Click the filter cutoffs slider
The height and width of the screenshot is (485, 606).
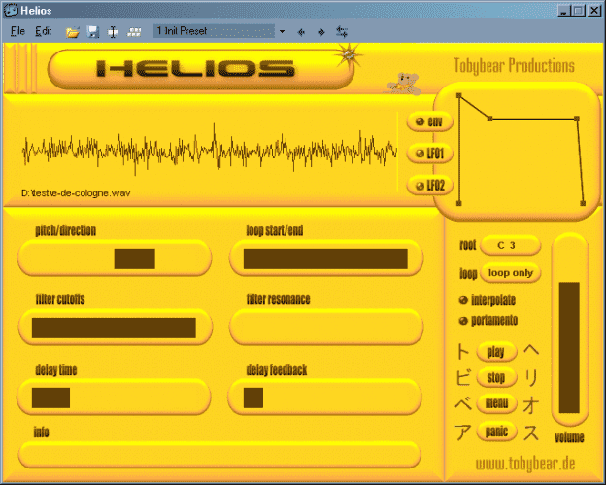(115, 328)
